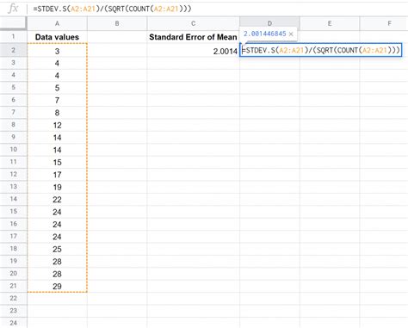This screenshot has width=408, height=328.
Task: Select row 4 header
Action: (x=13, y=75)
